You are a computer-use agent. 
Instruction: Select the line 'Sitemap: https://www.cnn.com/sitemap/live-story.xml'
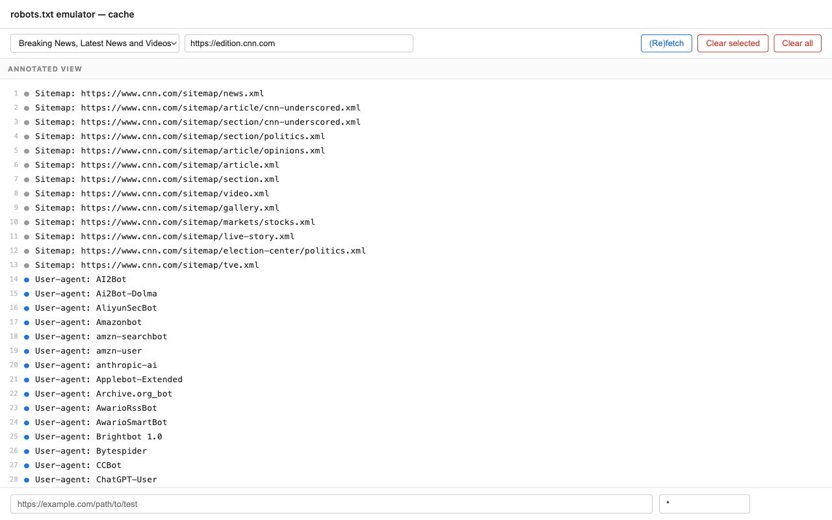pyautogui.click(x=165, y=237)
